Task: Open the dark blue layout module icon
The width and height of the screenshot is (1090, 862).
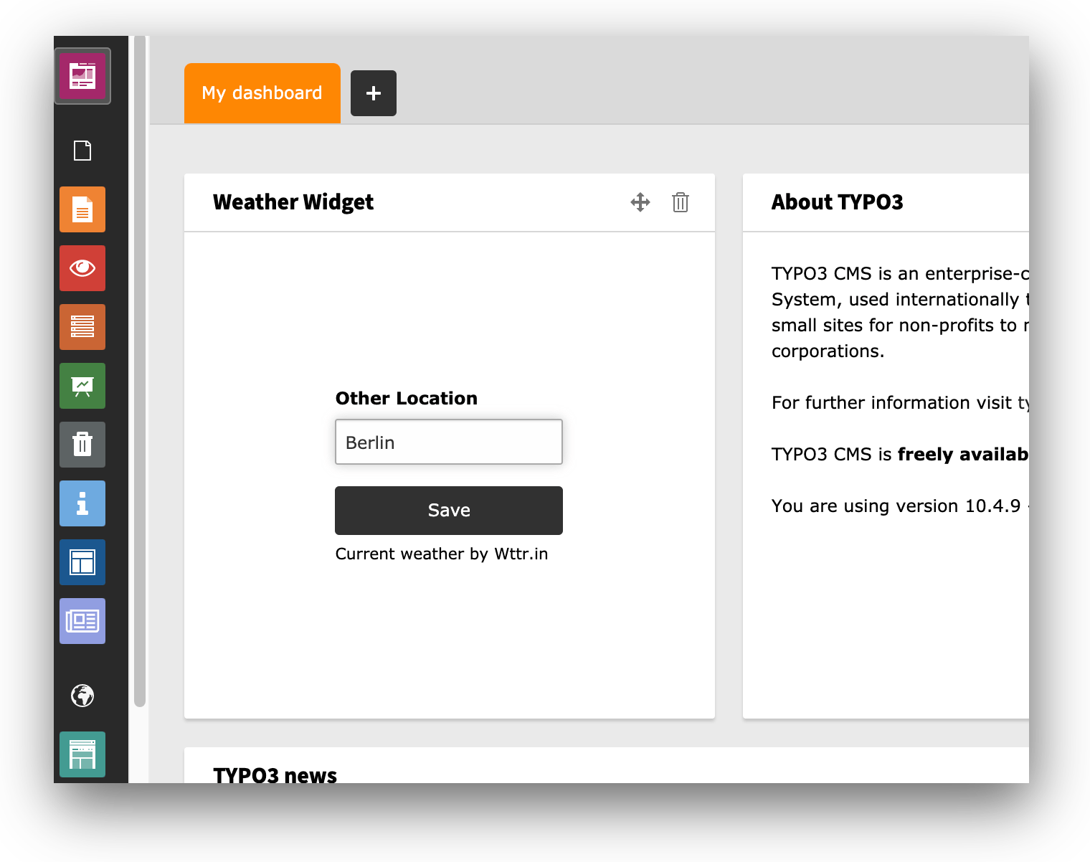Action: pos(82,562)
